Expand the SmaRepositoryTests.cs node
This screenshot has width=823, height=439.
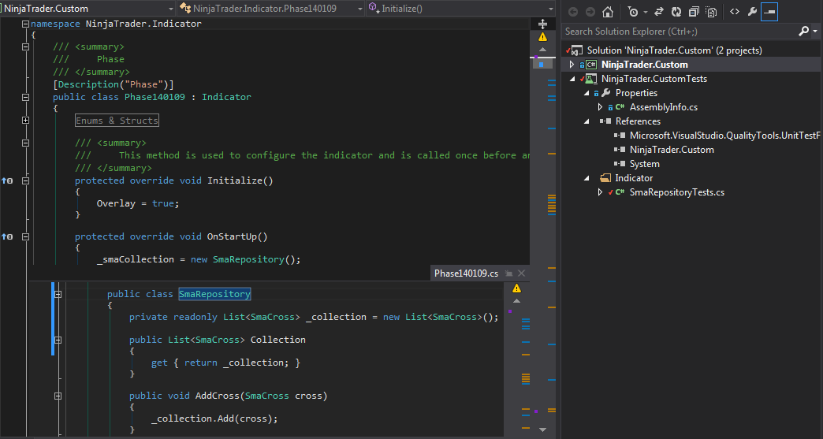(601, 192)
